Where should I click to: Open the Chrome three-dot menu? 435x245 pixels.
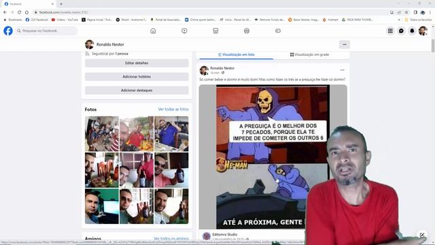[430, 12]
